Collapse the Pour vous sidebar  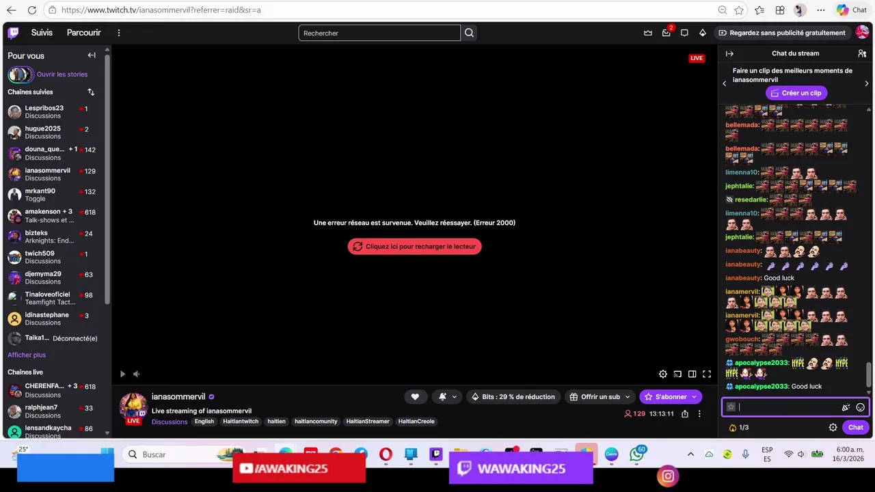tap(92, 55)
